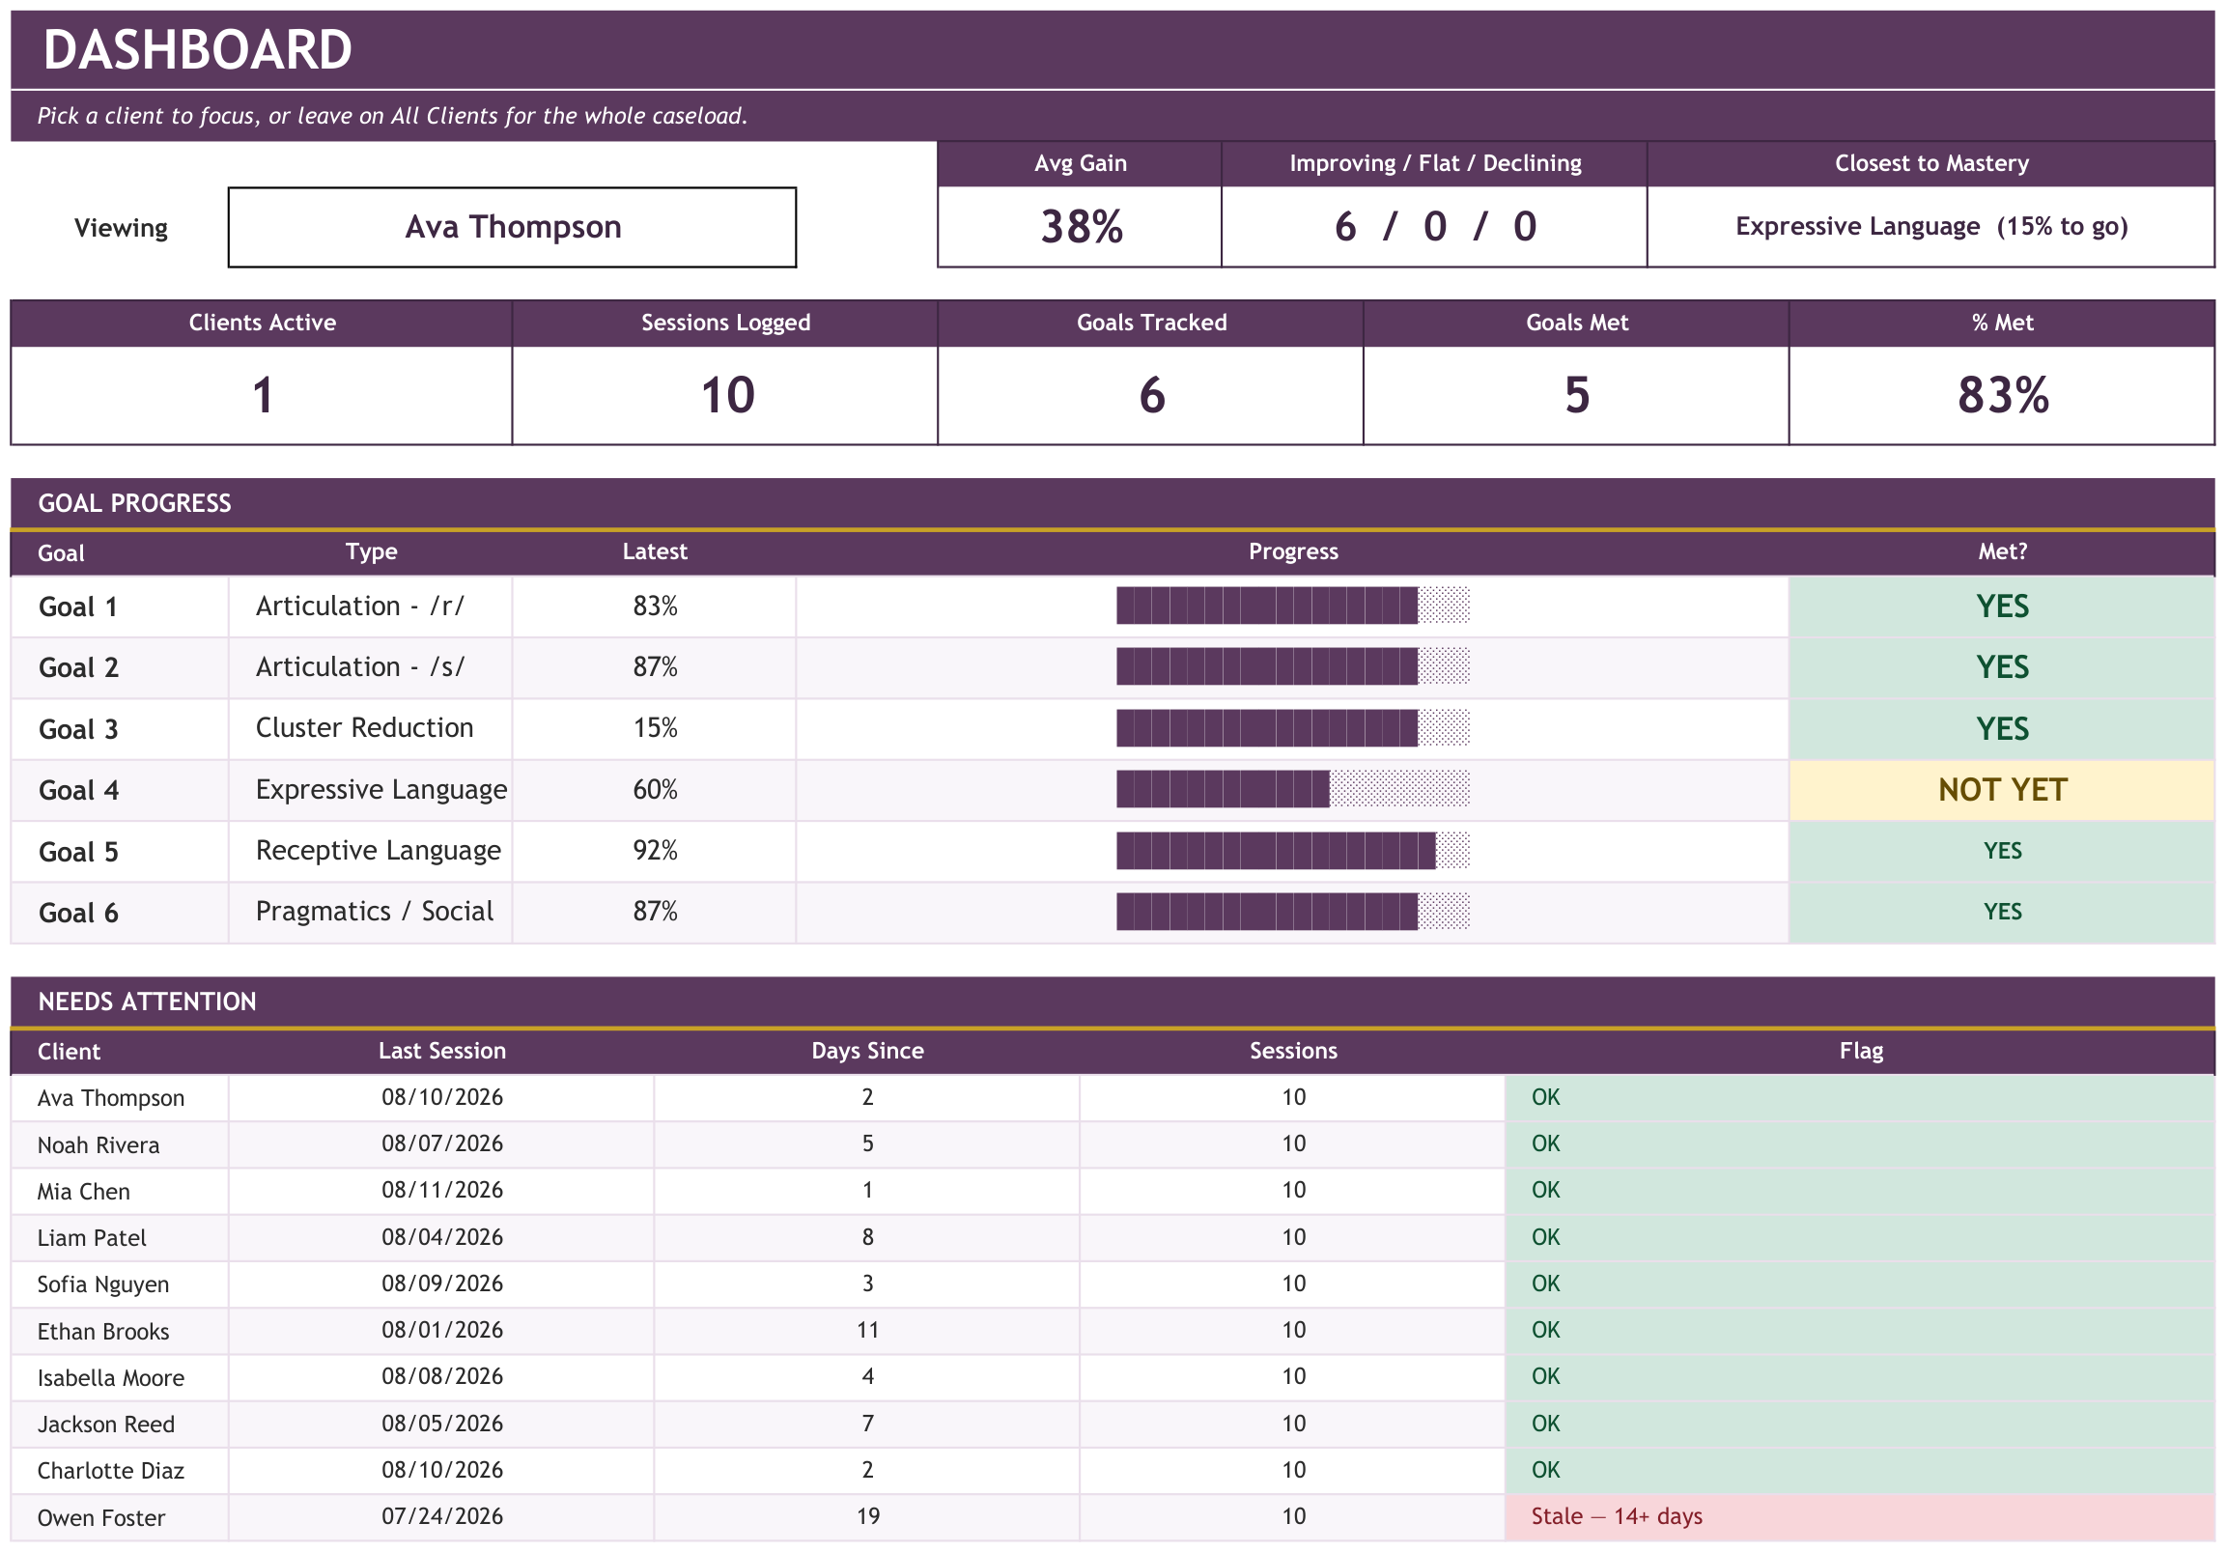
Task: Click Owen Foster days since value 19
Action: tap(867, 1516)
